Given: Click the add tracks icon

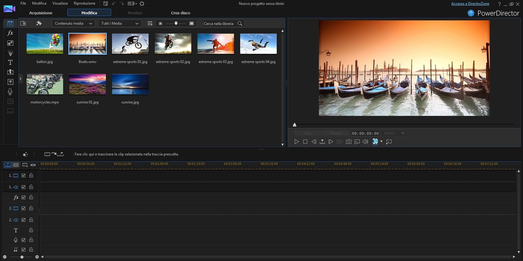Looking at the screenshot, I should [25, 165].
